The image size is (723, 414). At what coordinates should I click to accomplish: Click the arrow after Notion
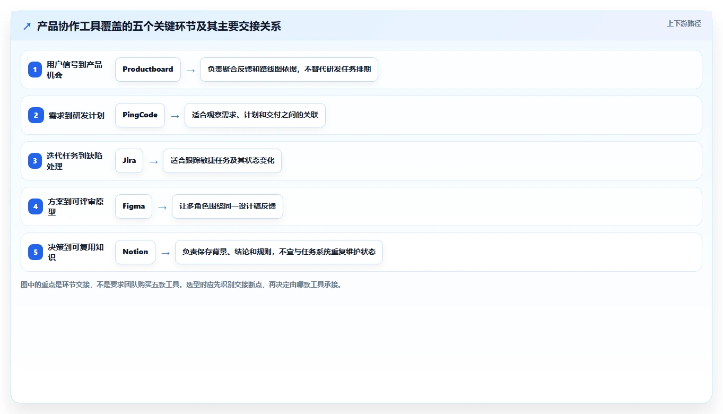(165, 253)
